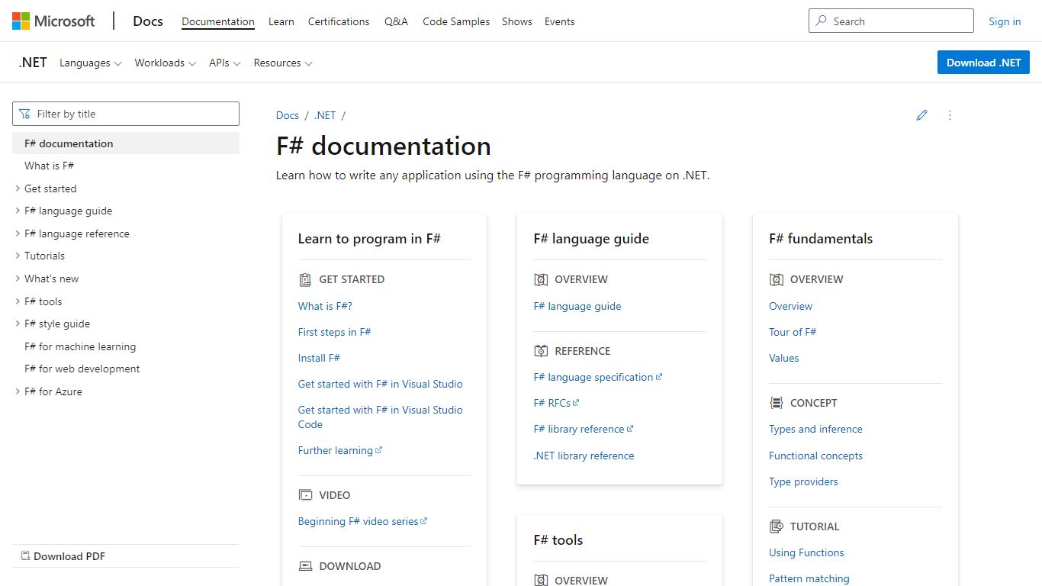Click the external link icon beside F# RFCs
The height and width of the screenshot is (586, 1042).
click(x=576, y=403)
